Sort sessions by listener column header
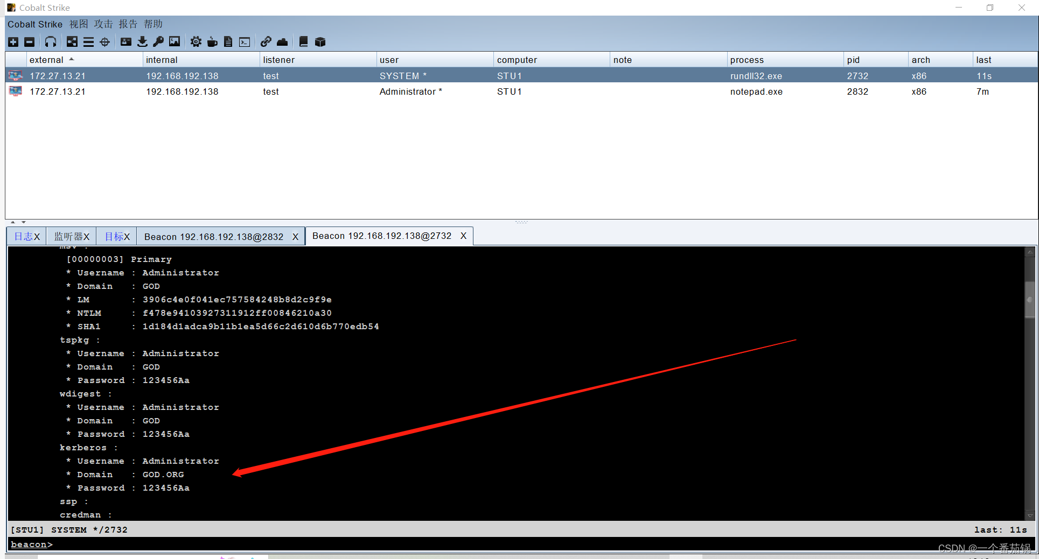Viewport: 1039px width, 559px height. click(318, 60)
